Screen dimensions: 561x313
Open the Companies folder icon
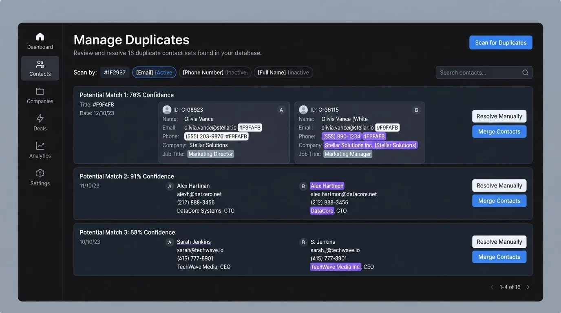(x=40, y=91)
